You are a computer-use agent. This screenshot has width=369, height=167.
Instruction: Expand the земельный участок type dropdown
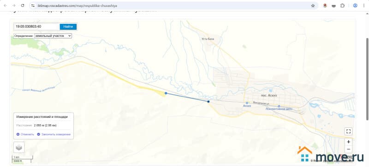pos(53,36)
